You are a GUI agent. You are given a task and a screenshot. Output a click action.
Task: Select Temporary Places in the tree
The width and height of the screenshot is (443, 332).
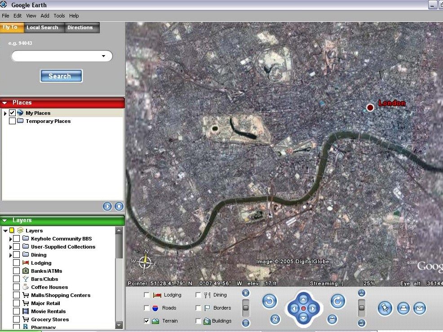[x=48, y=121]
